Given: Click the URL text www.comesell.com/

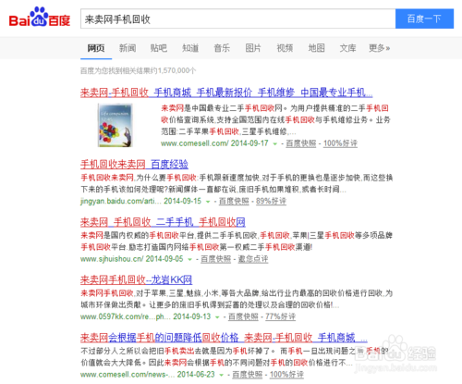Looking at the screenshot, I should coord(194,143).
